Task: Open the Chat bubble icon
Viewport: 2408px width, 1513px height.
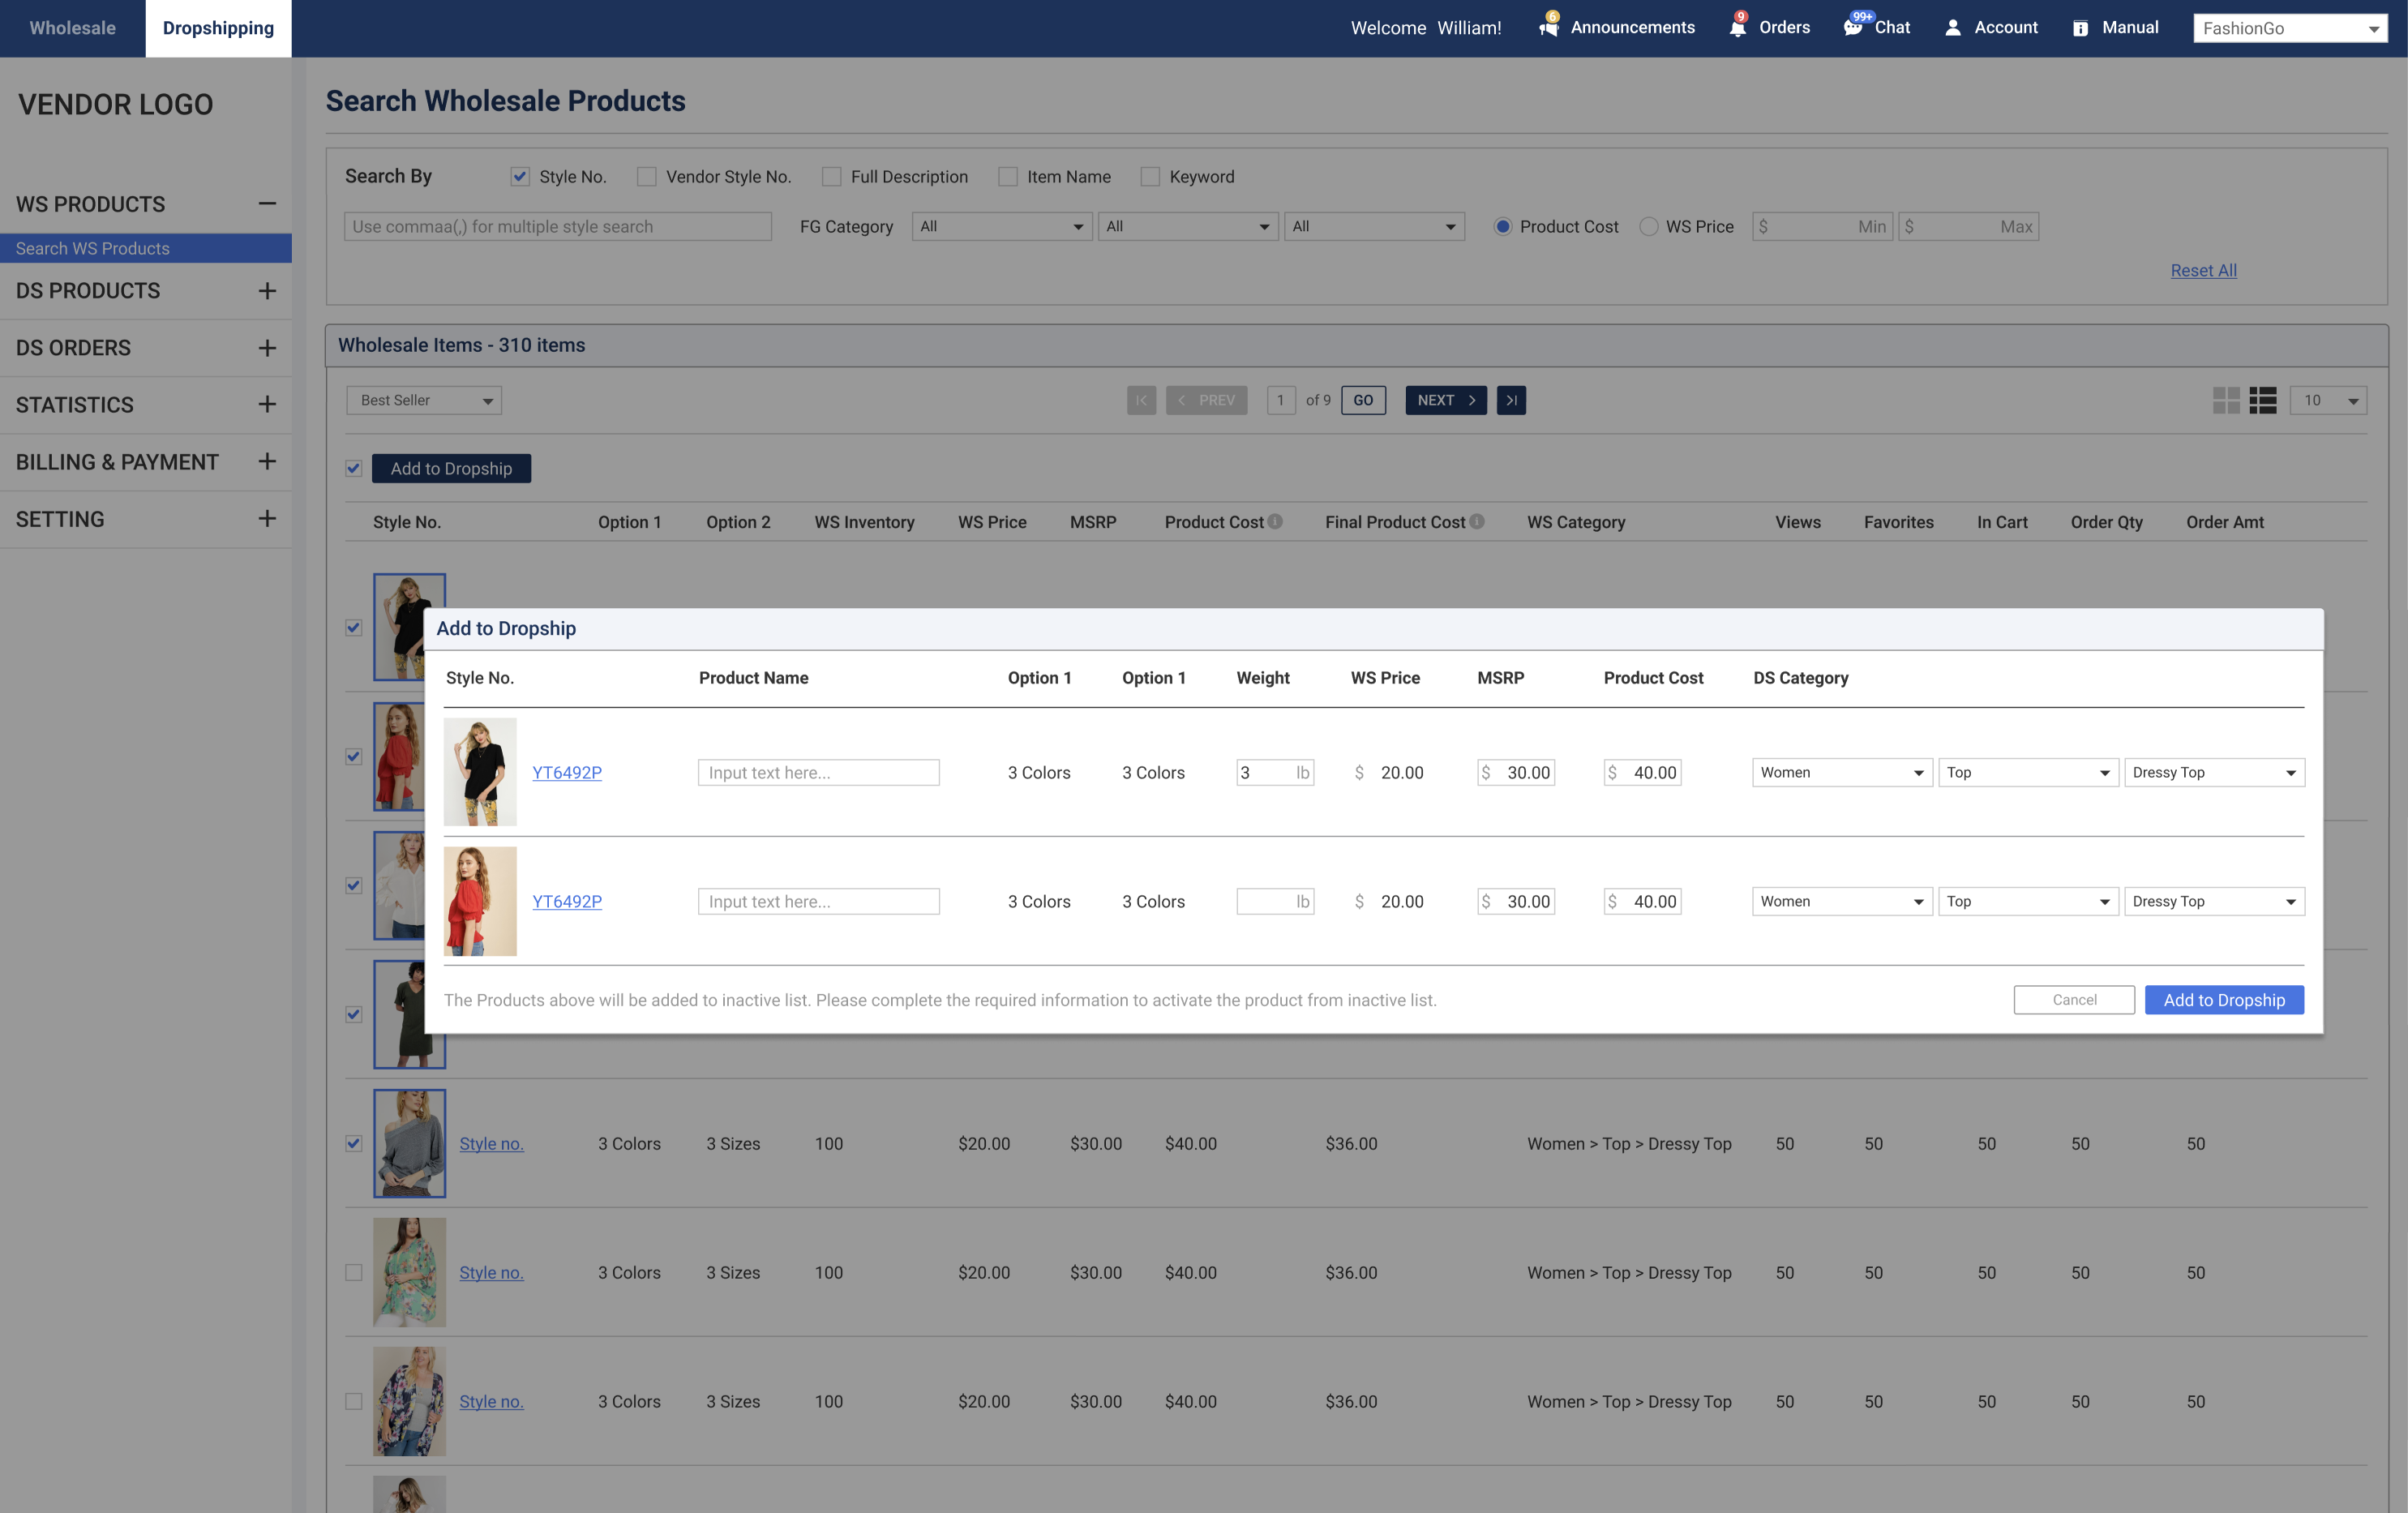Action: point(1853,27)
